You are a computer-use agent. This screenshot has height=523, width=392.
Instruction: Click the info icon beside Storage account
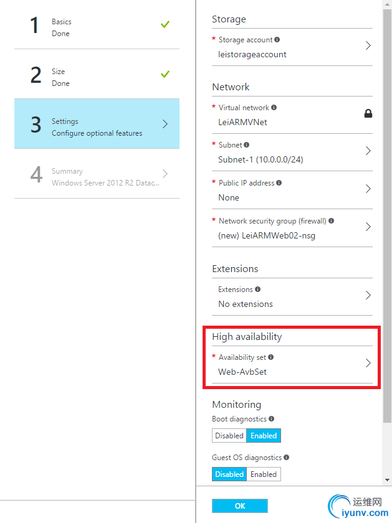click(277, 40)
